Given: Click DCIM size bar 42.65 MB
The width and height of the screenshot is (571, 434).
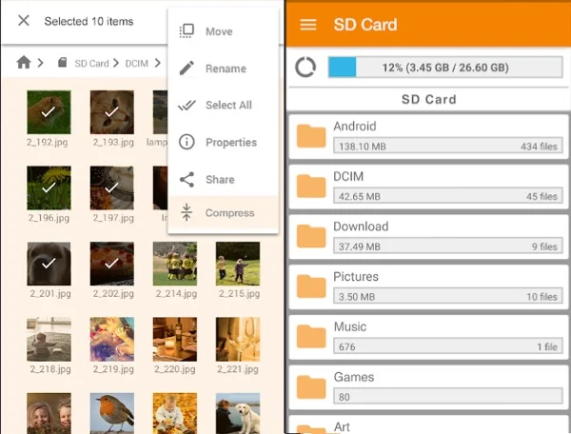Looking at the screenshot, I should point(448,196).
